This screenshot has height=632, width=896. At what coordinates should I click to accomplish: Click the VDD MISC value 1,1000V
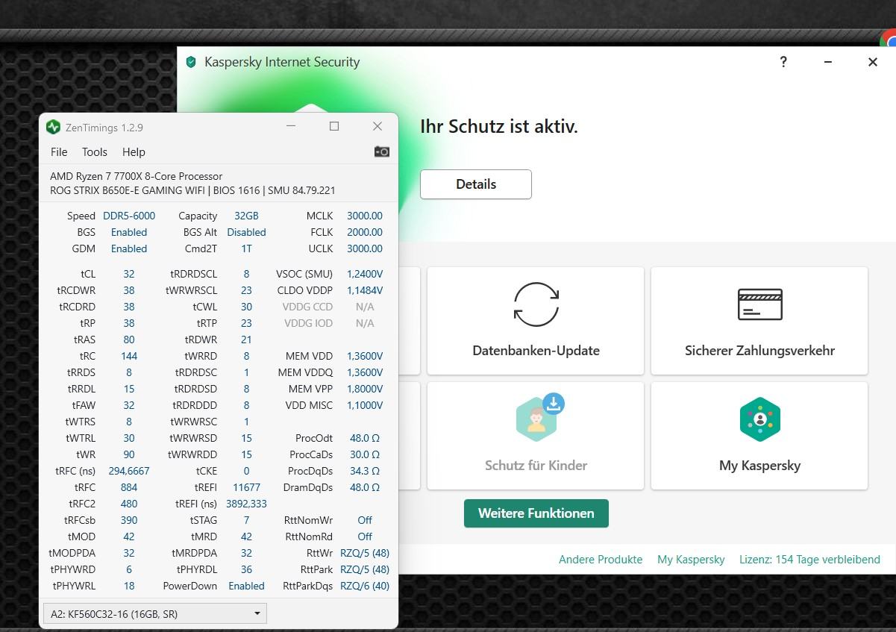tap(365, 405)
